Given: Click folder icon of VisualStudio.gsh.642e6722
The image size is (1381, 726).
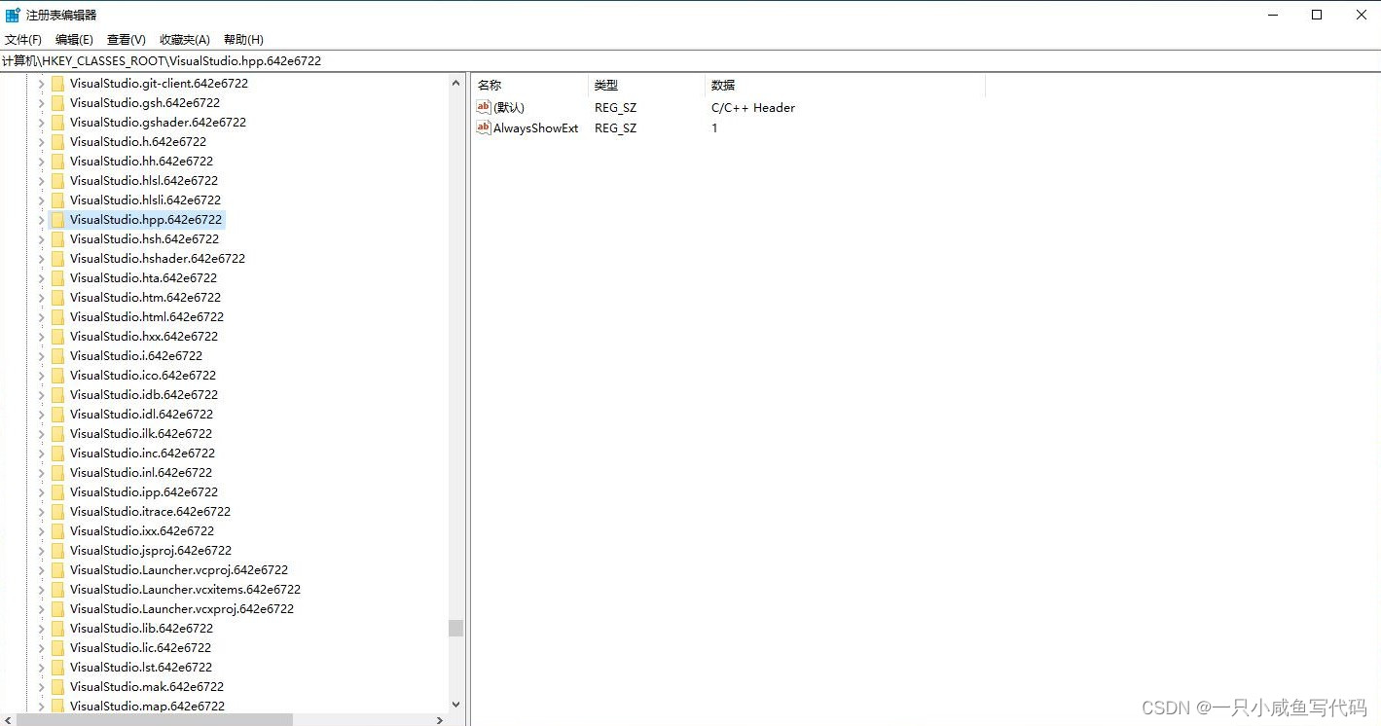Looking at the screenshot, I should pyautogui.click(x=57, y=103).
